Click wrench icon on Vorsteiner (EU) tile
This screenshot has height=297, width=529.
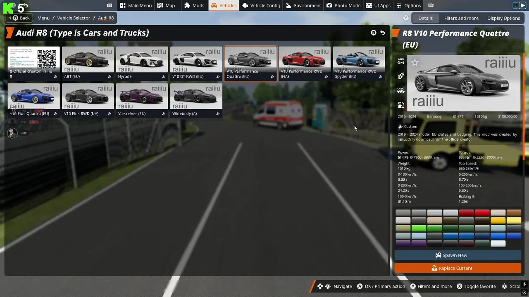pyautogui.click(x=164, y=114)
